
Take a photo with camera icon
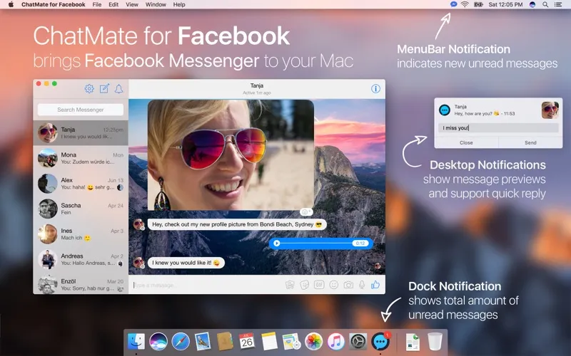point(348,285)
